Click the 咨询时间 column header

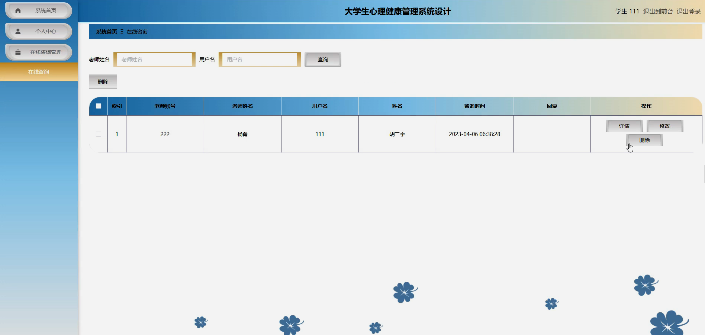474,106
